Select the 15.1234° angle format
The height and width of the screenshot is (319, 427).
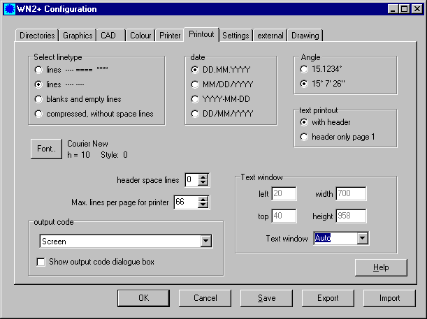click(304, 69)
